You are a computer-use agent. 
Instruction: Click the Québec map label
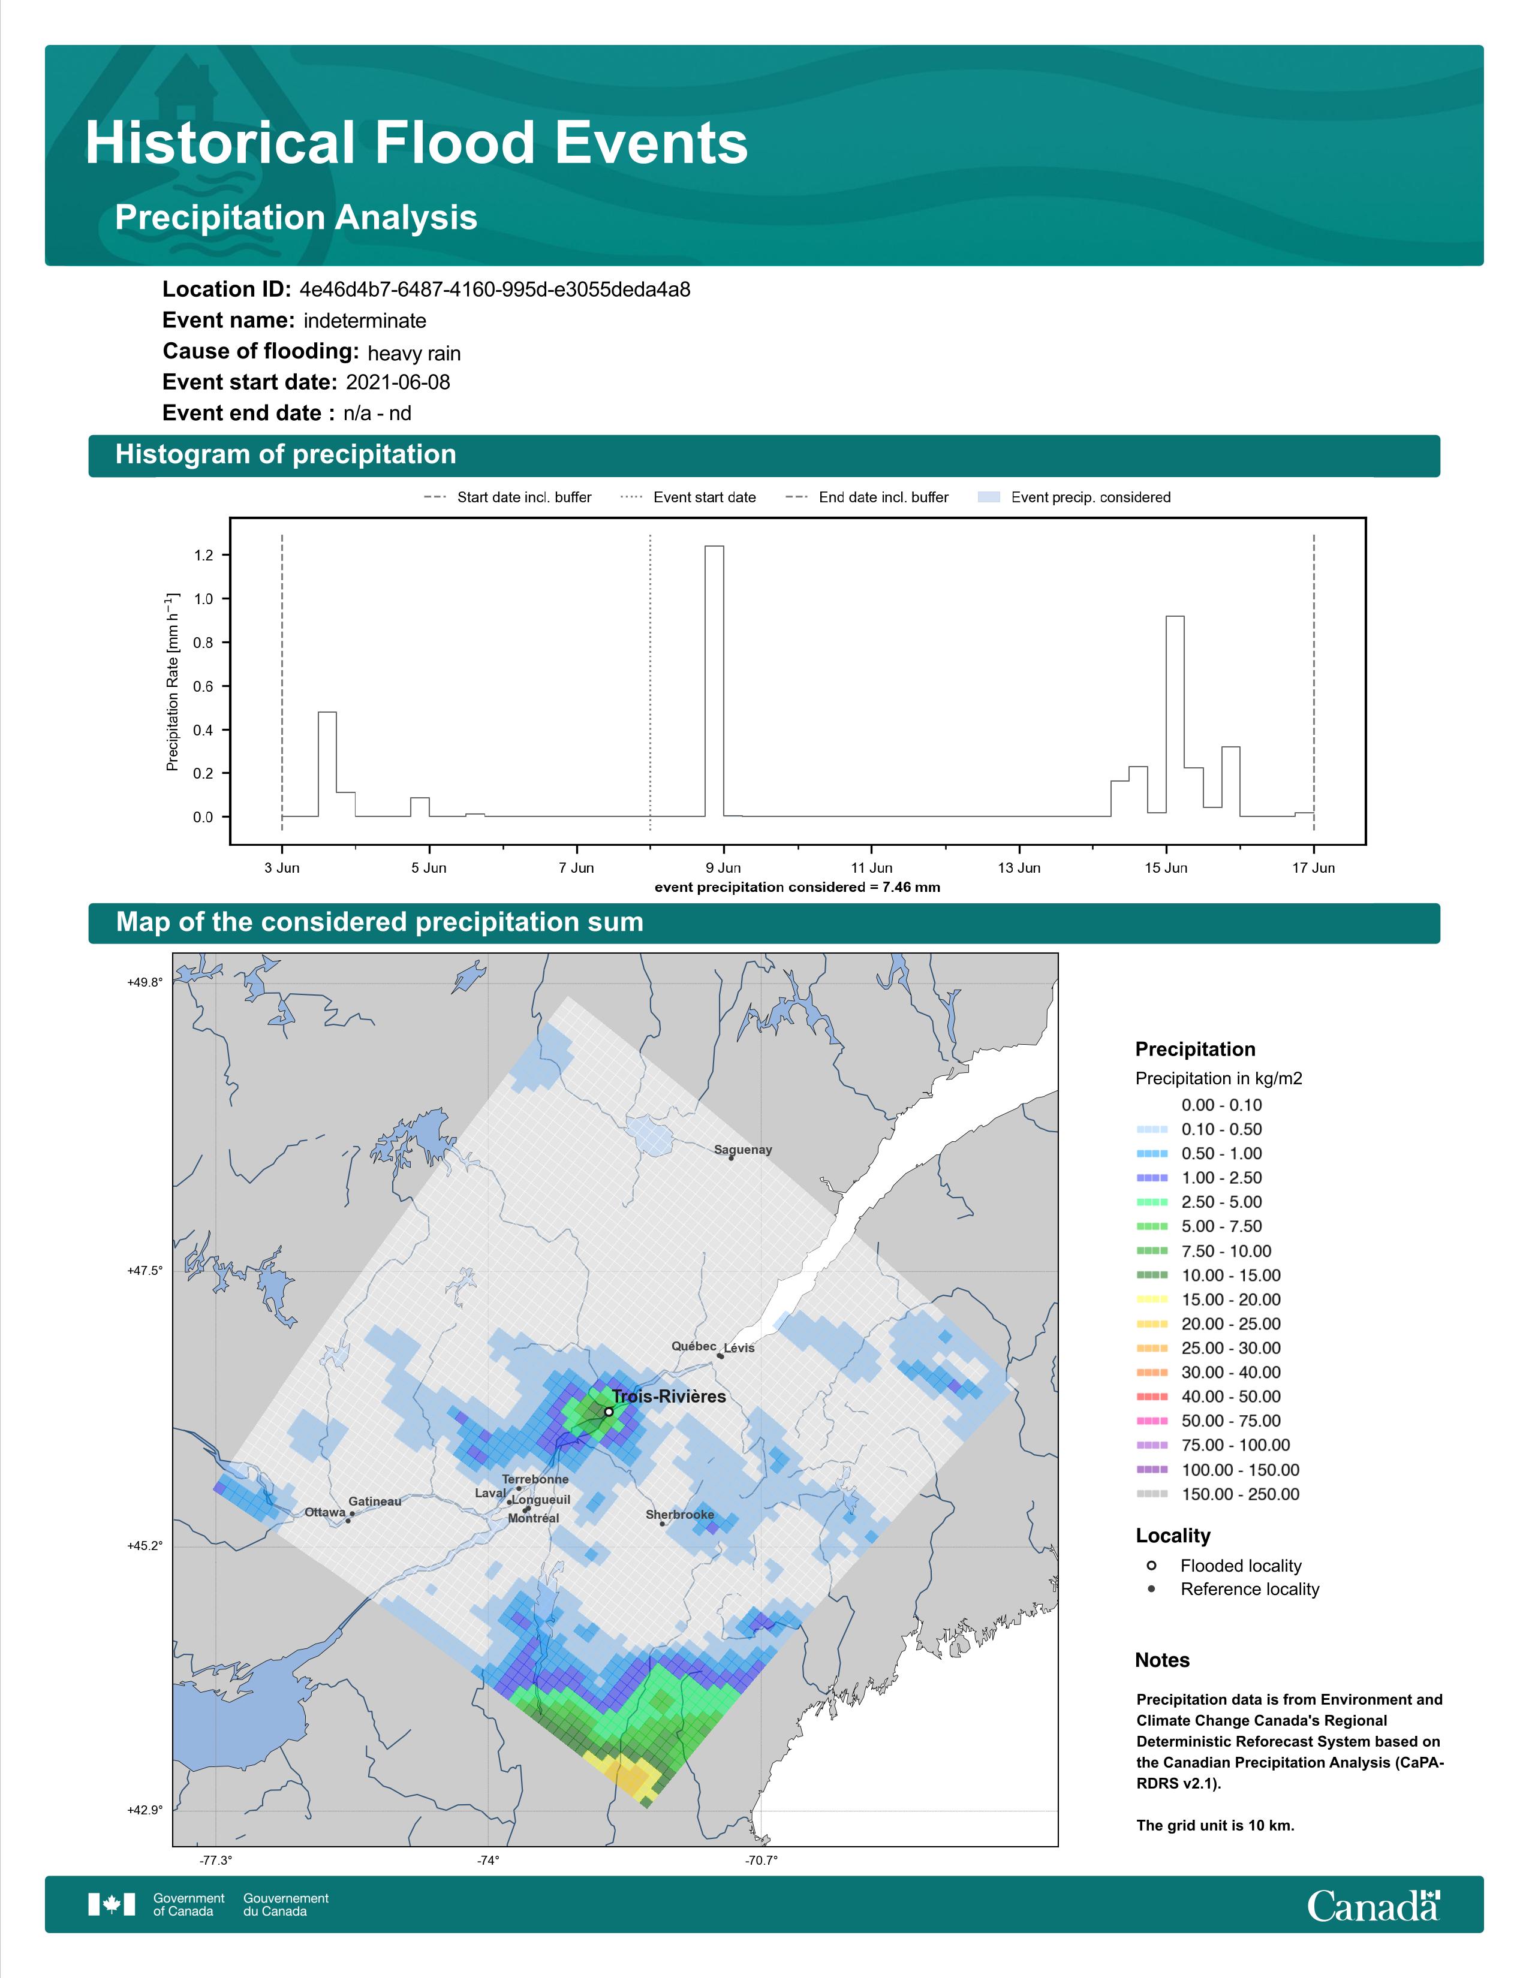coord(694,1347)
